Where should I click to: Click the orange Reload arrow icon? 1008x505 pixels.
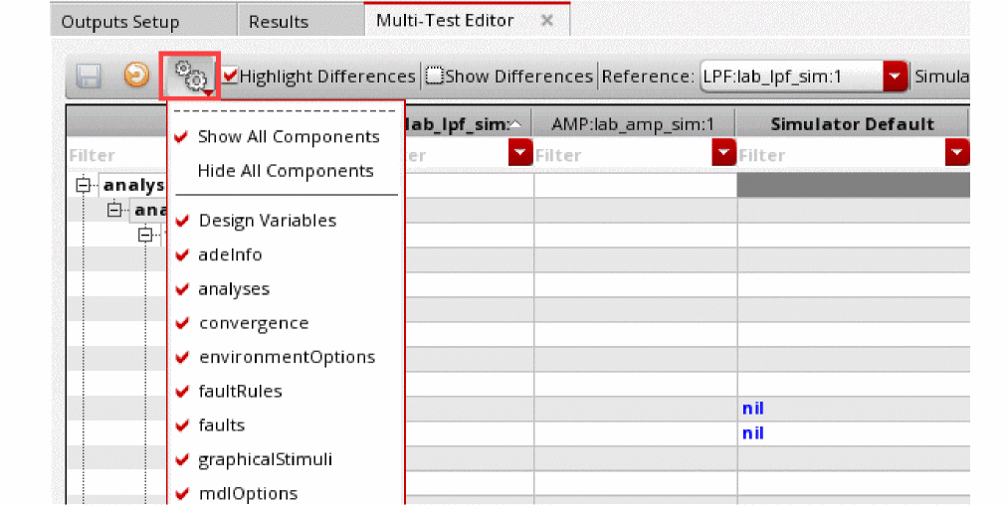pos(136,77)
